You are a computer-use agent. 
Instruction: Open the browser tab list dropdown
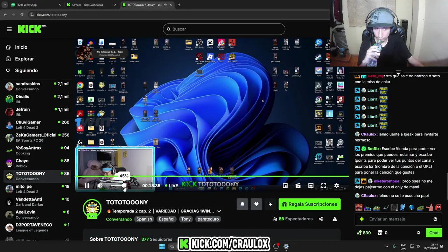(x=5, y=5)
